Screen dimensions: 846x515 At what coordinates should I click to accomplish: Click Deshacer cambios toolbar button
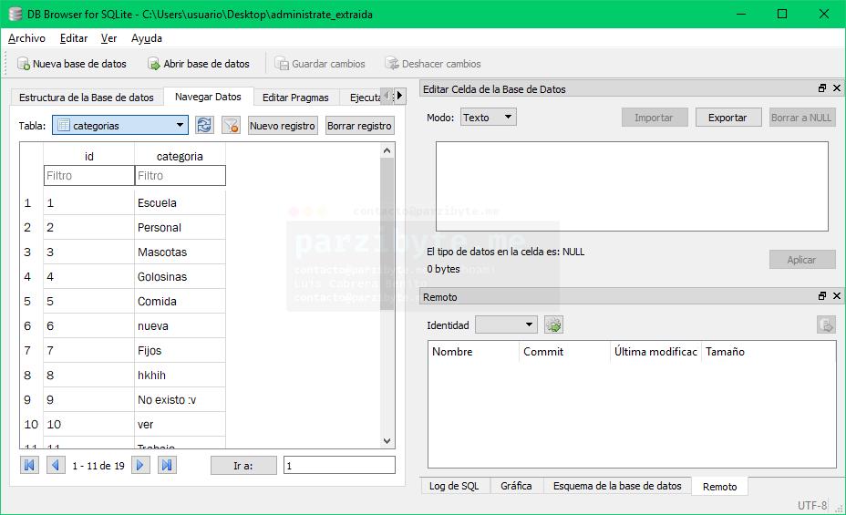click(433, 64)
